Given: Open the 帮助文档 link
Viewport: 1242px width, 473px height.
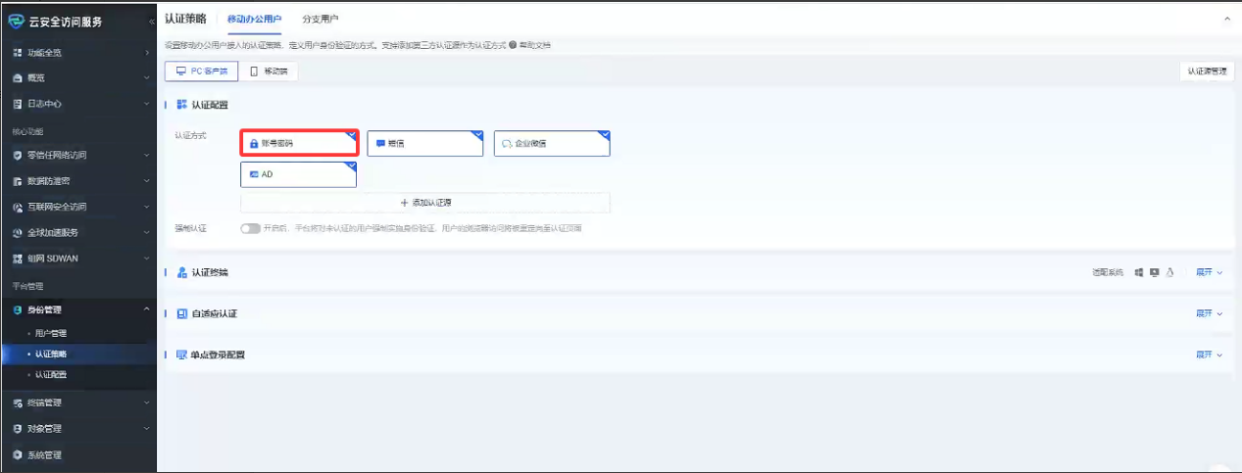Looking at the screenshot, I should click(x=535, y=45).
